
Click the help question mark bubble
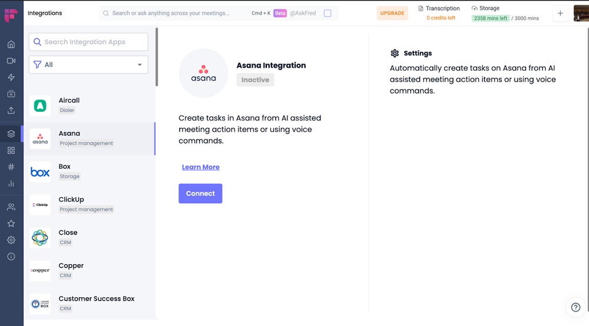coord(575,307)
